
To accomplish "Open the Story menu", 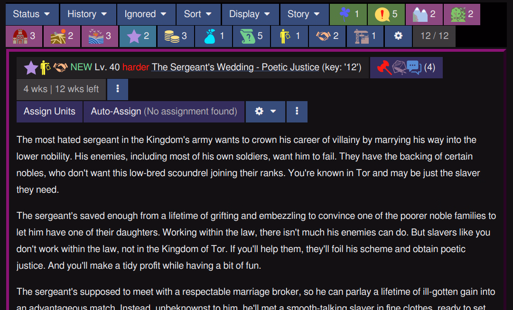I will tap(304, 14).
